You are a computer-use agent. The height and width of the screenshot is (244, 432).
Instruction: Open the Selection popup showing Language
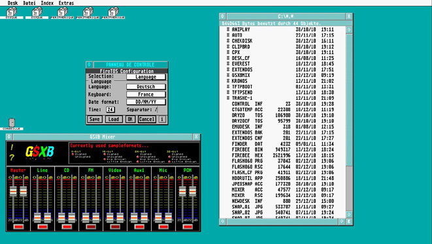146,77
